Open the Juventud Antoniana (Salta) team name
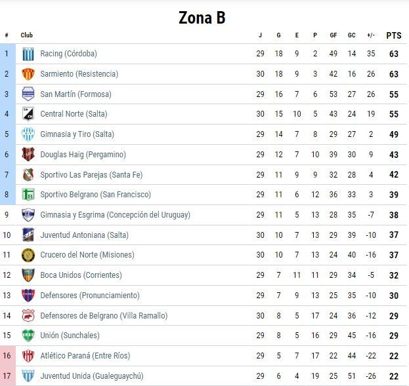Image resolution: width=409 pixels, height=386 pixels. [84, 235]
